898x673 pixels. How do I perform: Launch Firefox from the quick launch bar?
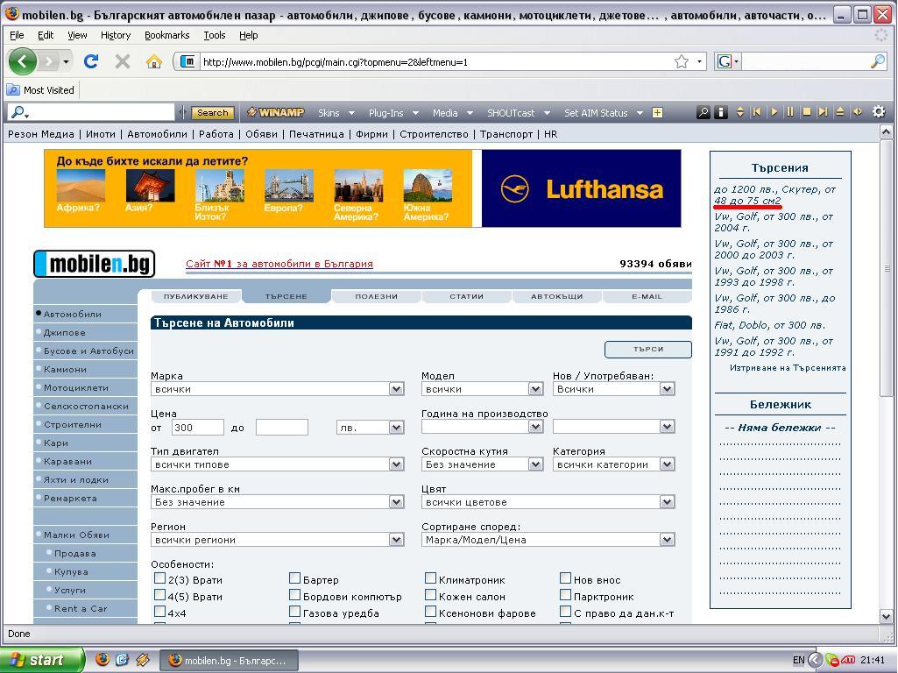pyautogui.click(x=102, y=660)
